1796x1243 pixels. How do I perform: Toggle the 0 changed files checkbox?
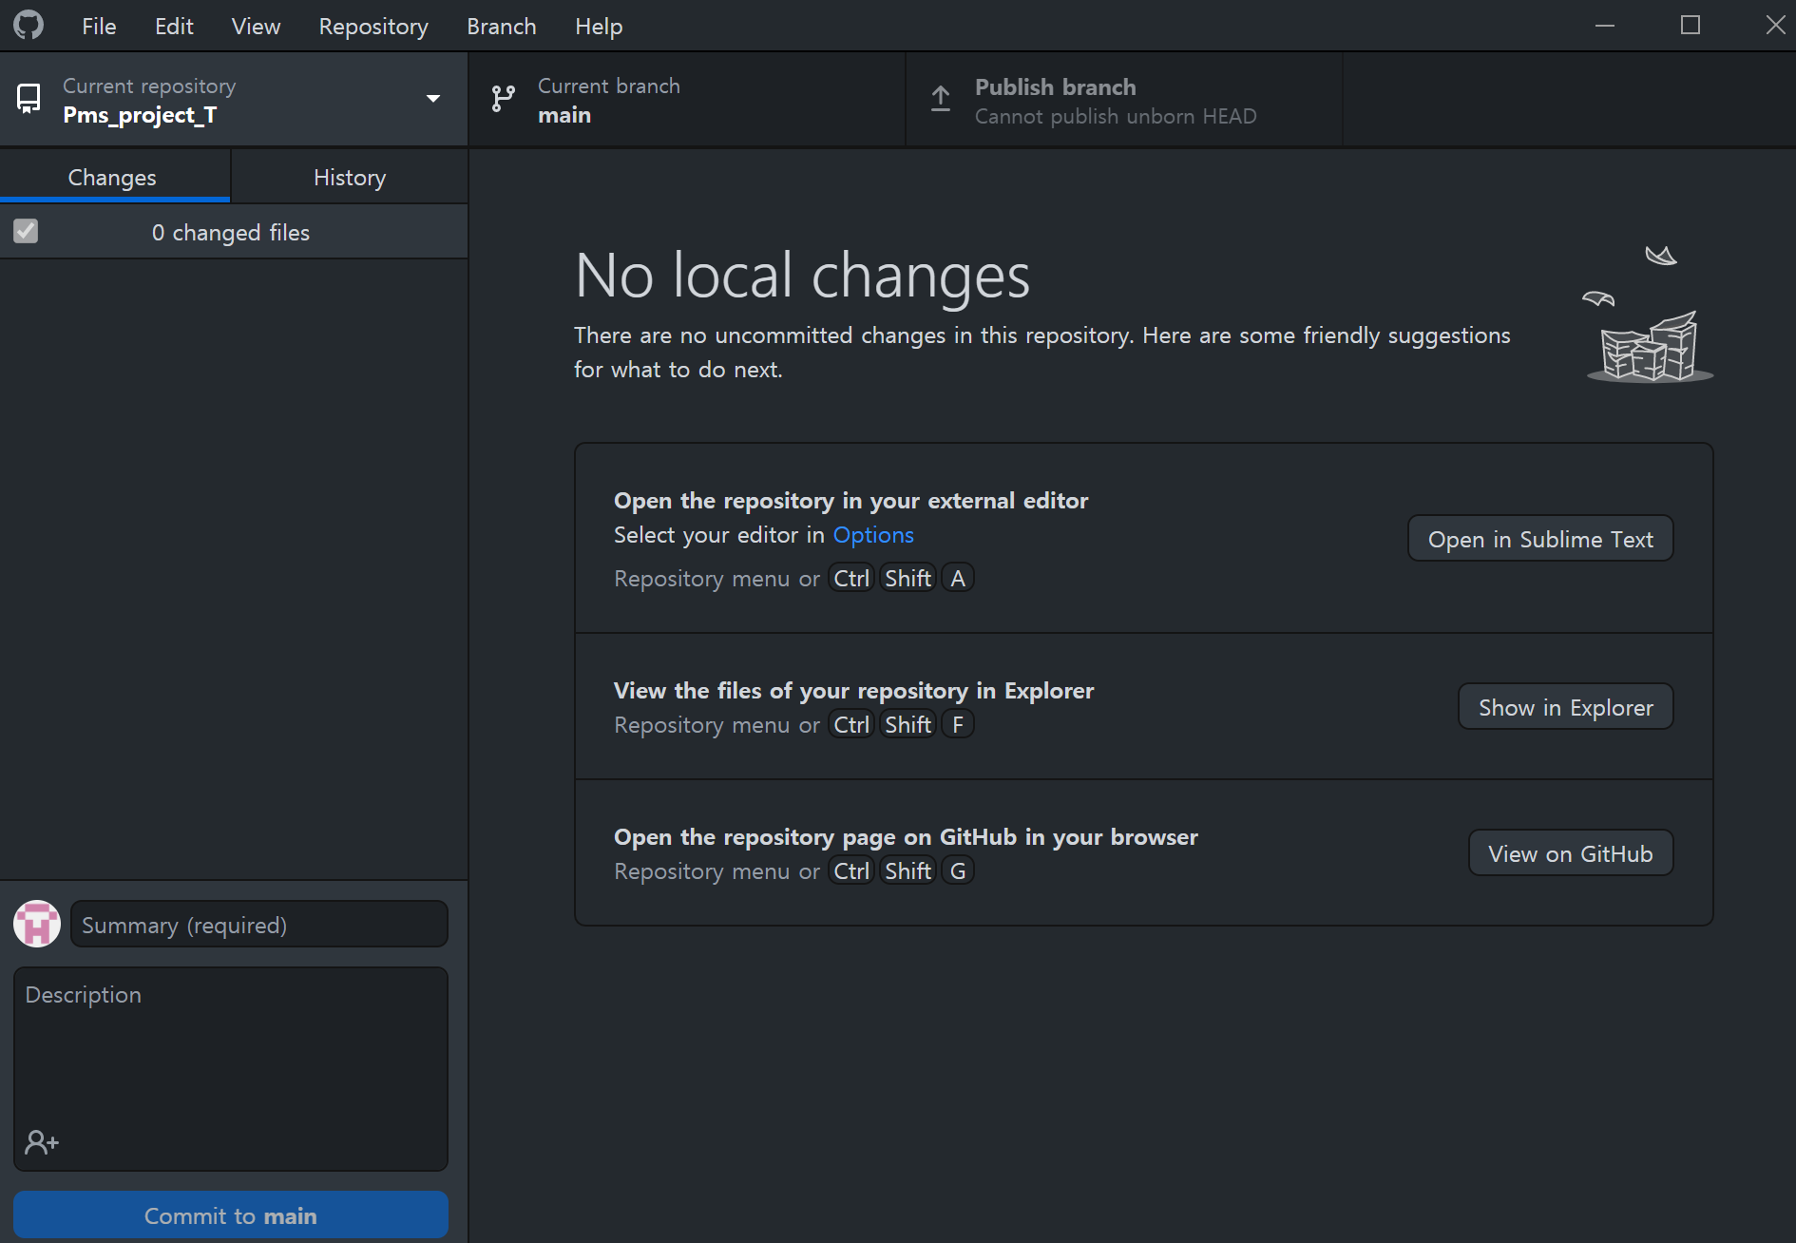(26, 231)
